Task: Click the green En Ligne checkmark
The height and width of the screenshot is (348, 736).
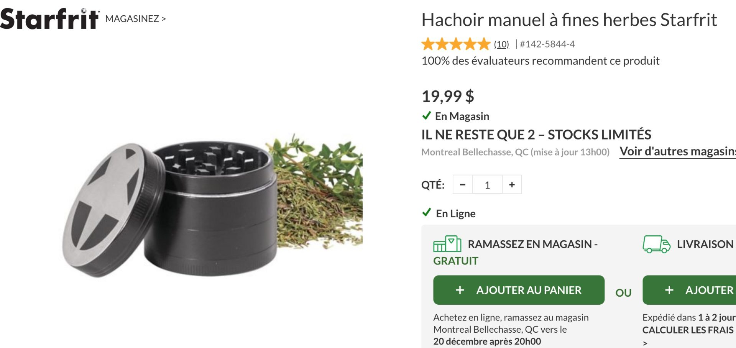Action: tap(426, 212)
